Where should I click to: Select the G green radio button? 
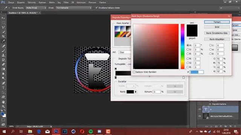pos(188,63)
